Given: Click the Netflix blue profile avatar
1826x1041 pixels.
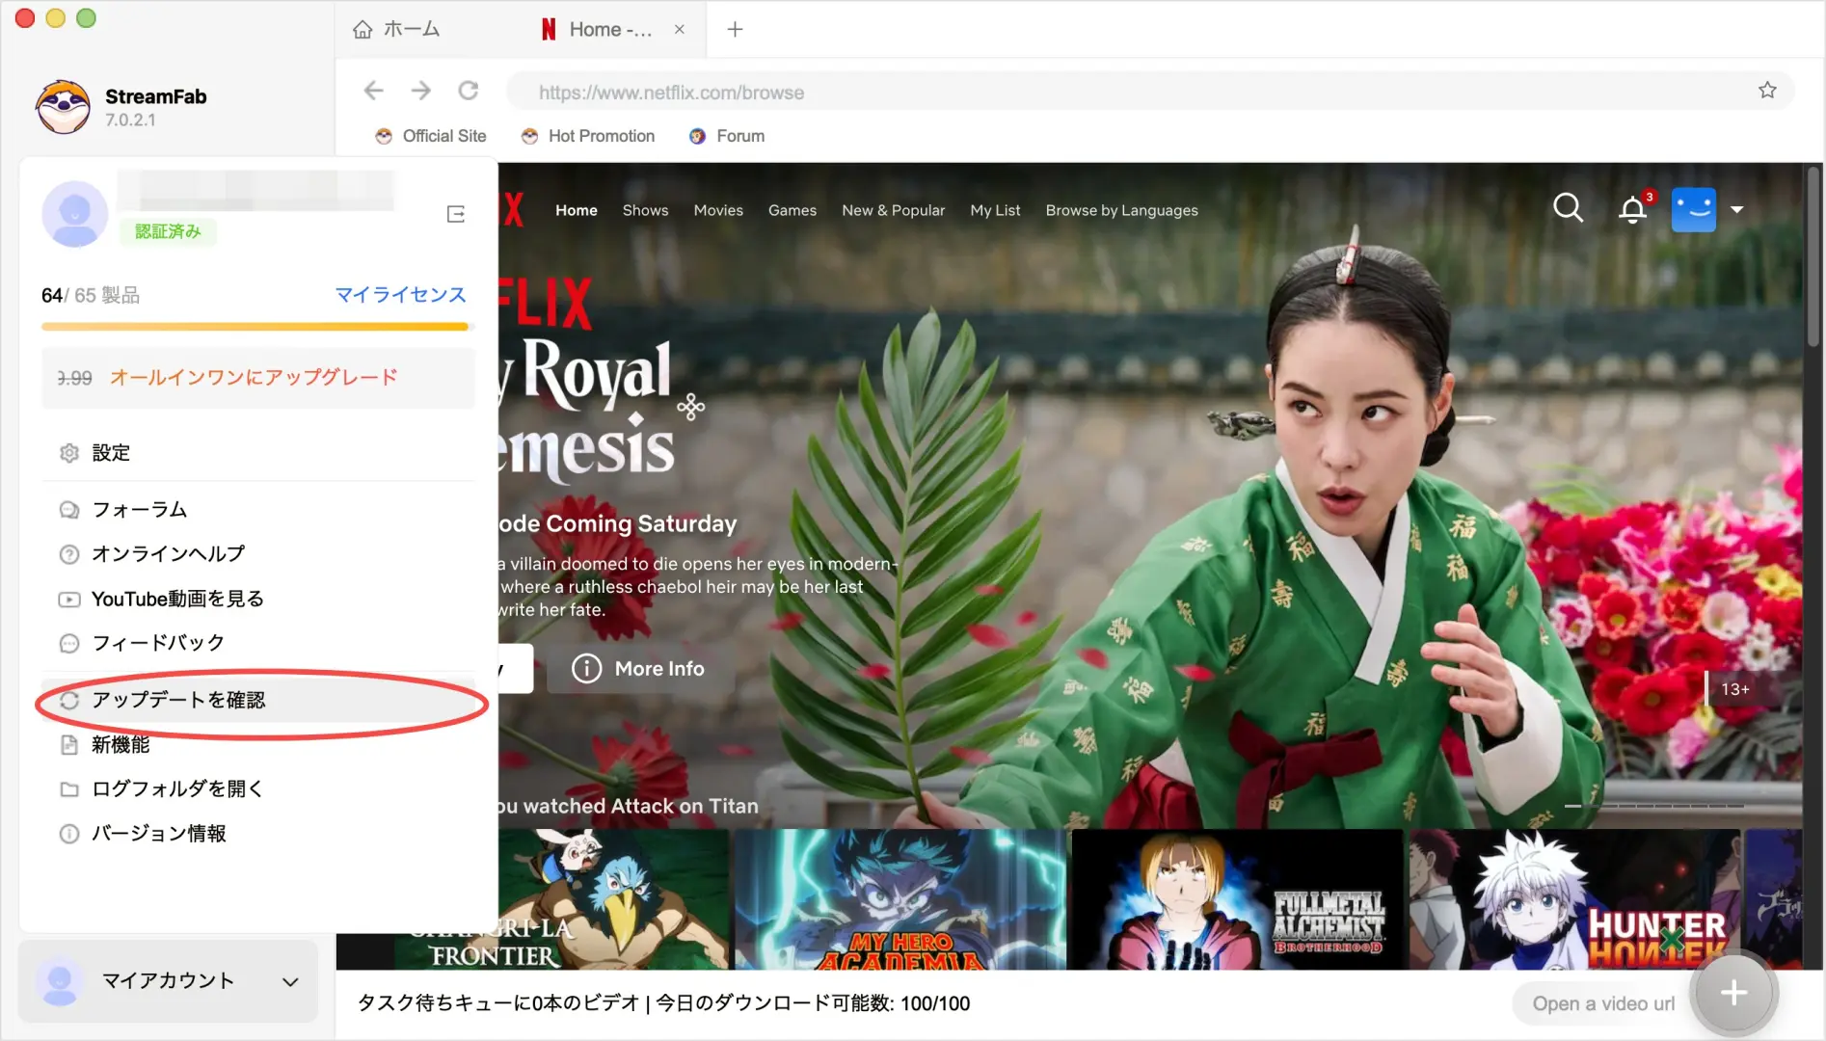Looking at the screenshot, I should (x=1694, y=209).
